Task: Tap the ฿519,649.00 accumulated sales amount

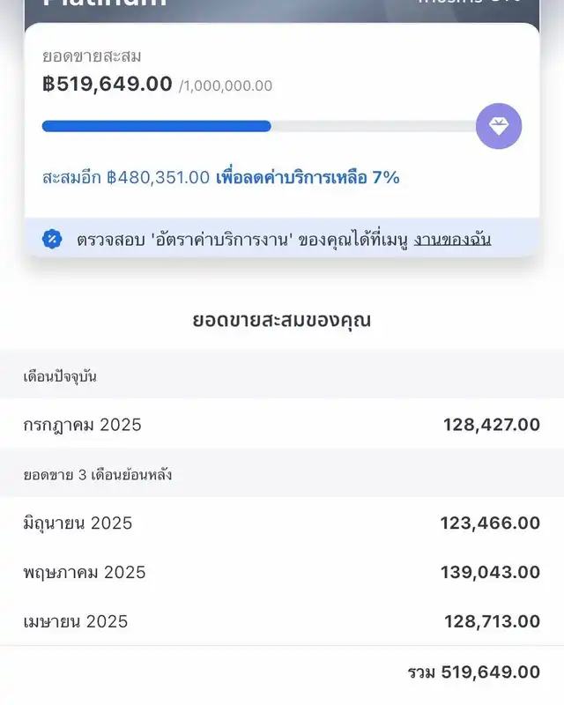Action: (x=107, y=84)
